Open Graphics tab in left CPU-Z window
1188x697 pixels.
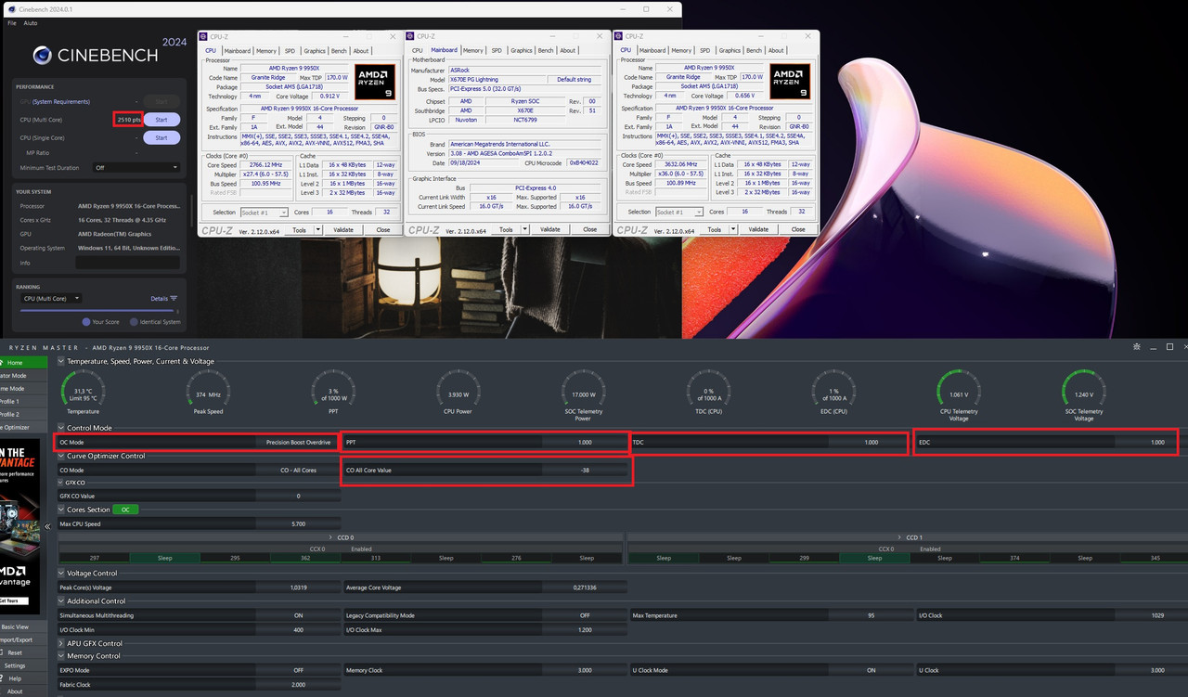click(315, 50)
